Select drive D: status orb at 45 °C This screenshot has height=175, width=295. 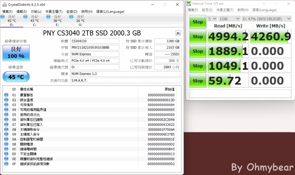3,17
